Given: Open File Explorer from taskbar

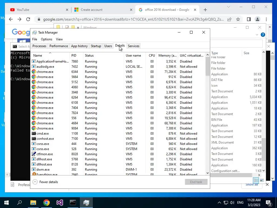Looking at the screenshot, I should click(33, 203).
